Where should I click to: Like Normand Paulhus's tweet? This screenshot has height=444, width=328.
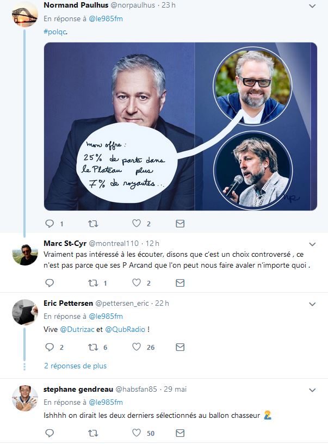coord(137,224)
